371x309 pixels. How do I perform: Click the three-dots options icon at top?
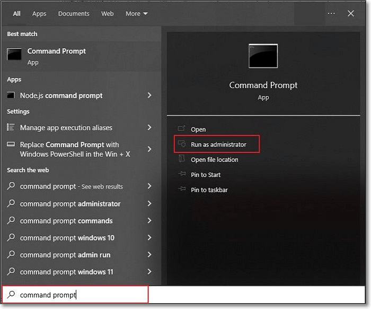pyautogui.click(x=331, y=14)
